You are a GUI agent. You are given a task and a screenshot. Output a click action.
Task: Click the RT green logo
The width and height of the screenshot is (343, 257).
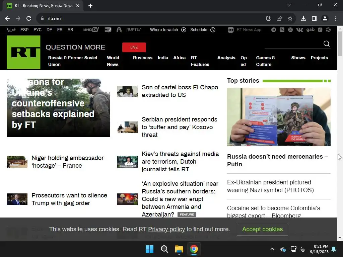[x=23, y=52]
